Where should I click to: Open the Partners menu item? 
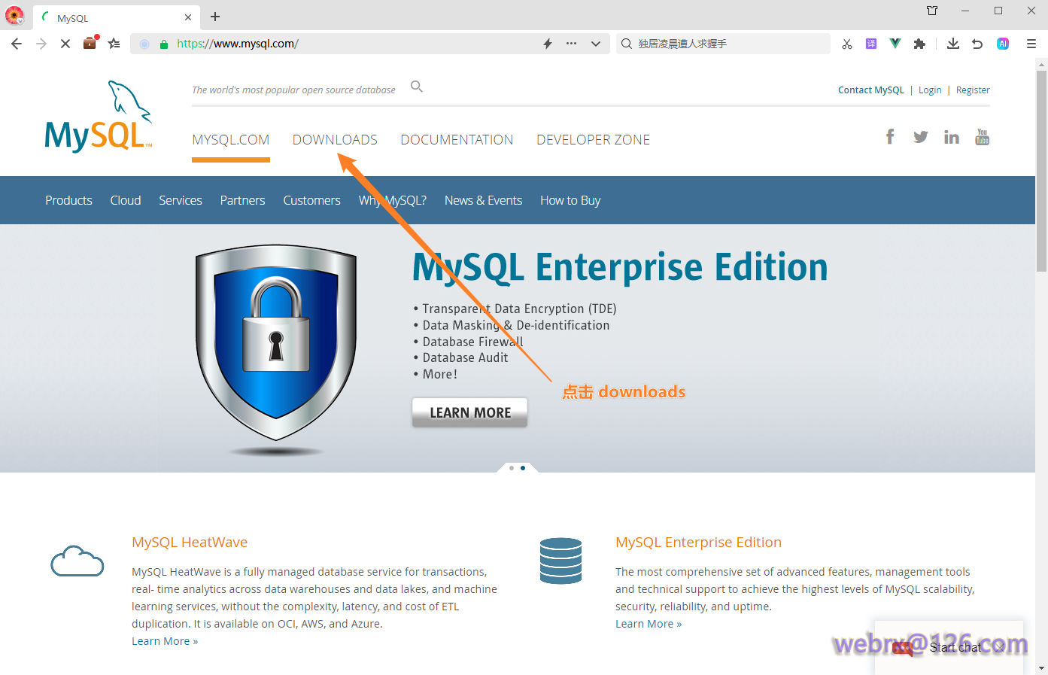click(242, 200)
